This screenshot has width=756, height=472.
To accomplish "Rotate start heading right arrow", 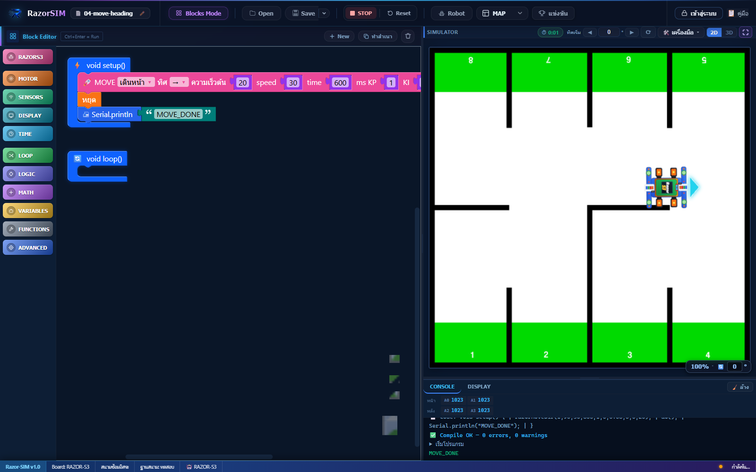I will click(632, 33).
